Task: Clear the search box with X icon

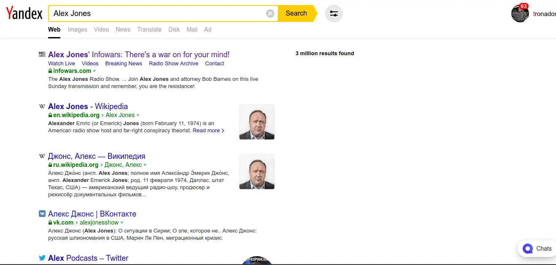Action: [270, 13]
